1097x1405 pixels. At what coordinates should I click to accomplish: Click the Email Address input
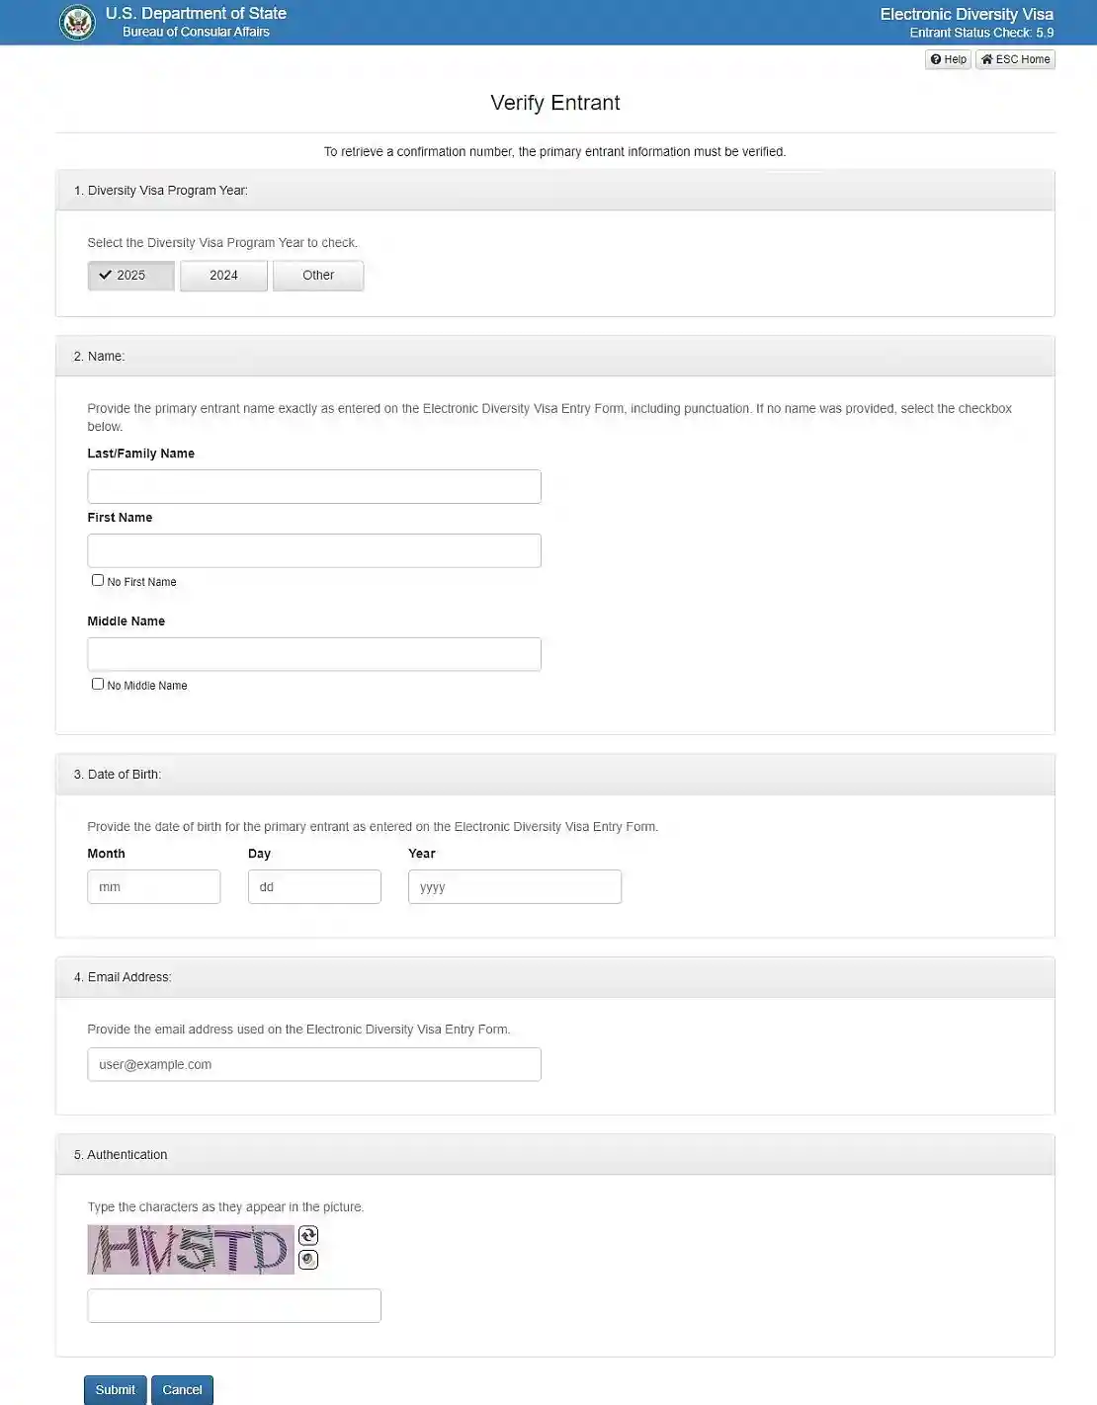(314, 1064)
